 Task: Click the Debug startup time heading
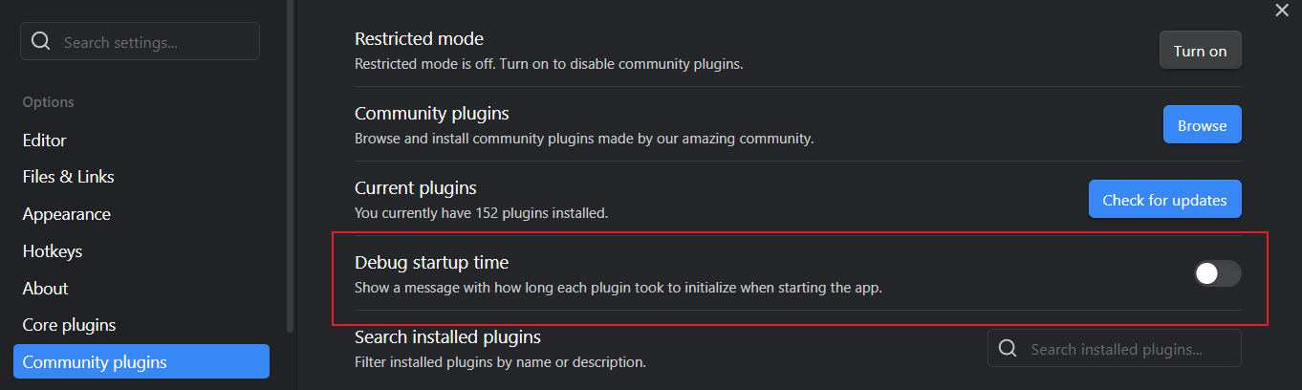431,262
